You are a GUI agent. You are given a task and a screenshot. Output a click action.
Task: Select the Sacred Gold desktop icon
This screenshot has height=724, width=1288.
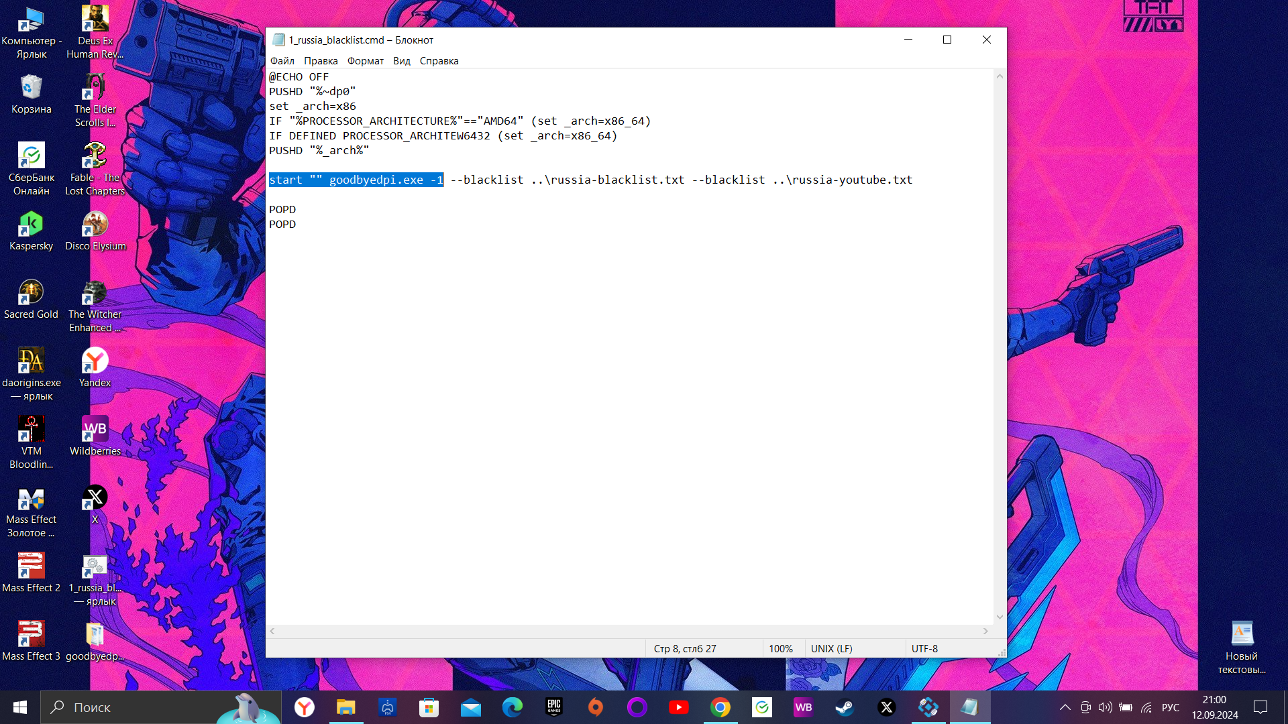pos(32,300)
